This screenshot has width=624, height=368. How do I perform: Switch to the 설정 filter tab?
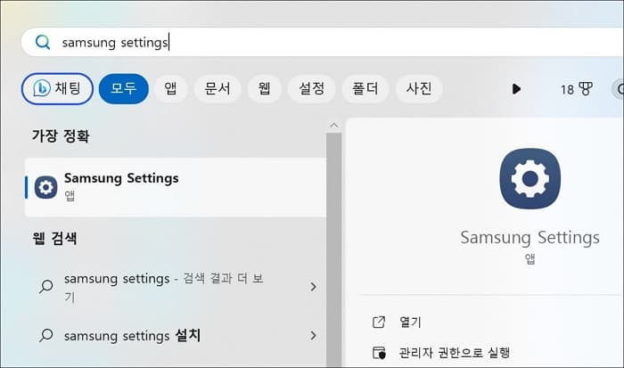coord(312,89)
